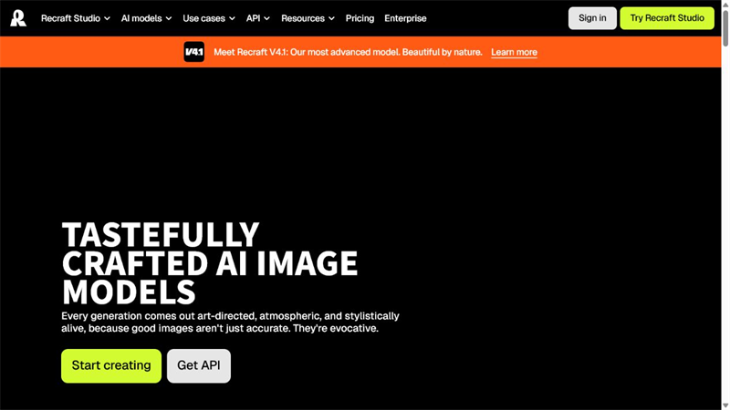
Task: Open the AI models dropdown
Action: click(146, 18)
